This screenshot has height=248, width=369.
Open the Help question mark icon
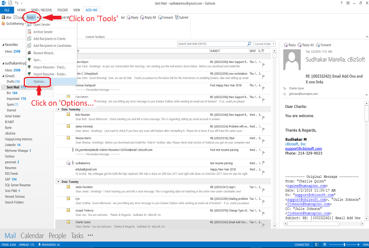tap(342, 3)
